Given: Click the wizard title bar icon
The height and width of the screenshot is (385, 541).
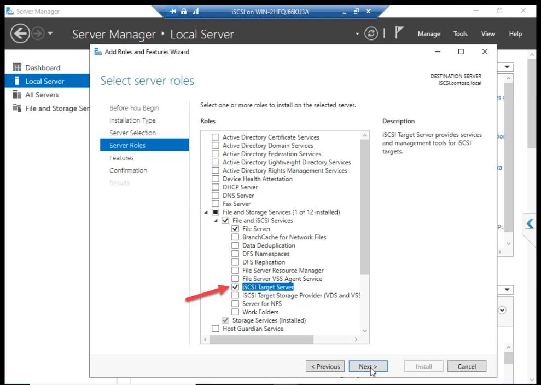Looking at the screenshot, I should pos(98,52).
